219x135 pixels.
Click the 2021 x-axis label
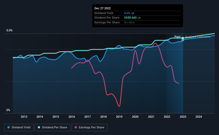click(151, 117)
